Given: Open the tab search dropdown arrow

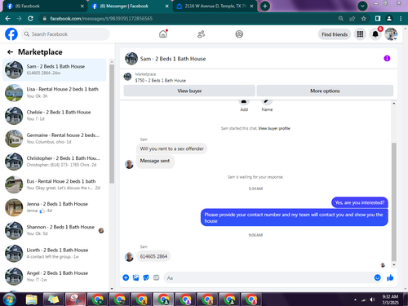Looking at the screenshot, I should click(362, 6).
